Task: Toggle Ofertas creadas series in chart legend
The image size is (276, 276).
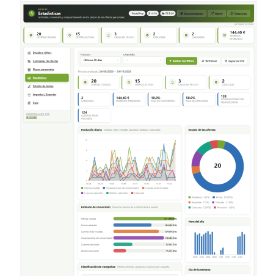Action: pyautogui.click(x=90, y=188)
